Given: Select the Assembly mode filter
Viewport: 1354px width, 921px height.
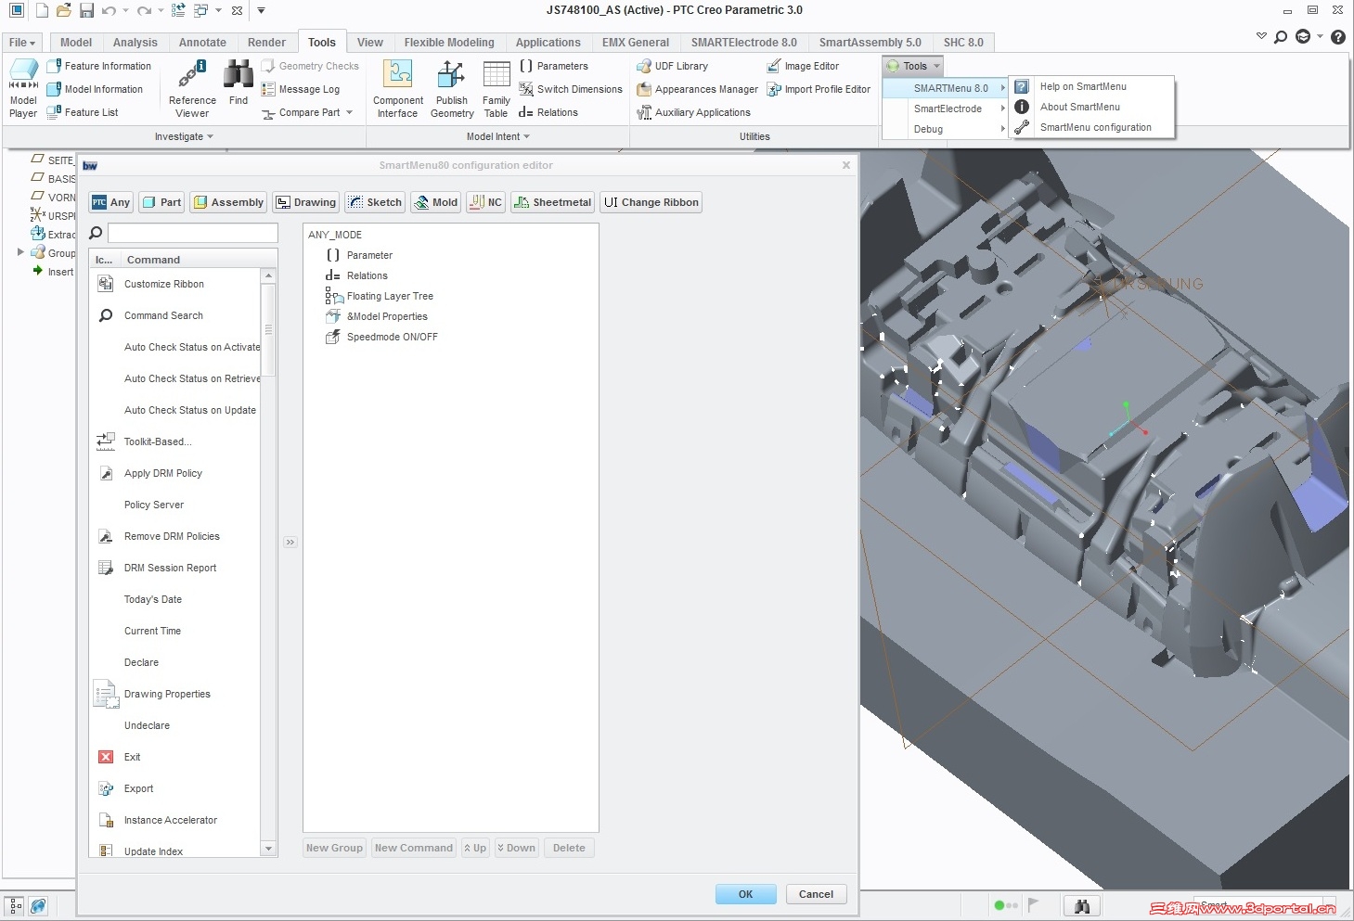Looking at the screenshot, I should tap(228, 202).
